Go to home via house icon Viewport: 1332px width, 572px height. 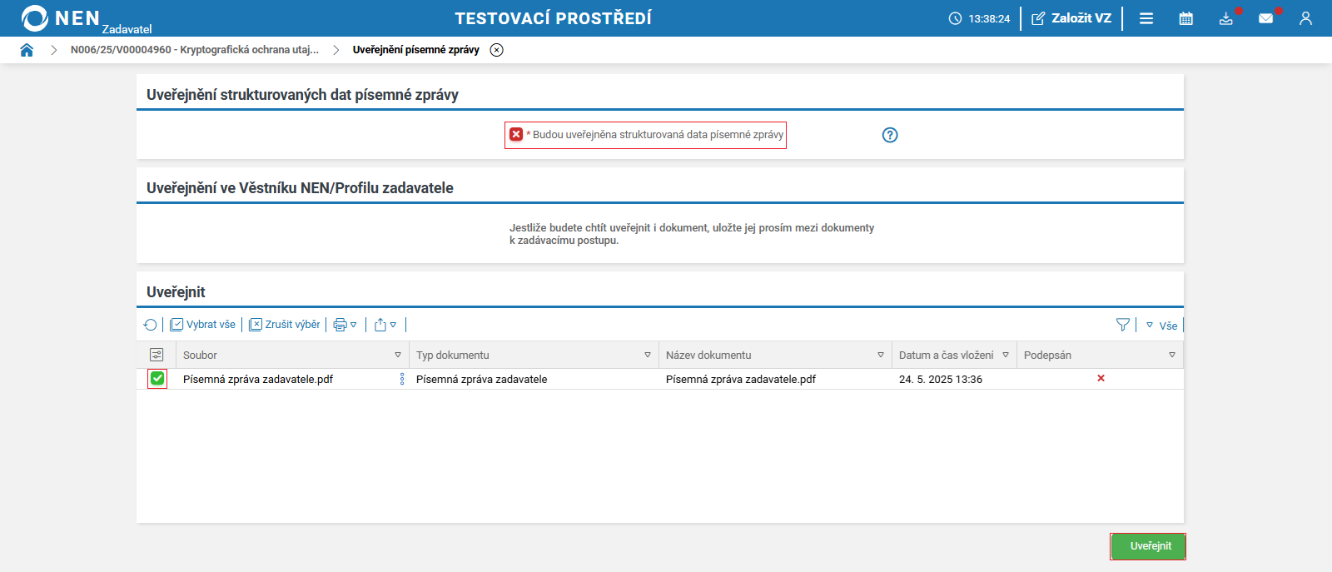pyautogui.click(x=27, y=50)
